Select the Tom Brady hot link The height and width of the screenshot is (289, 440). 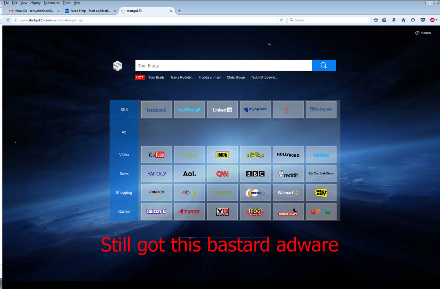[x=156, y=77]
